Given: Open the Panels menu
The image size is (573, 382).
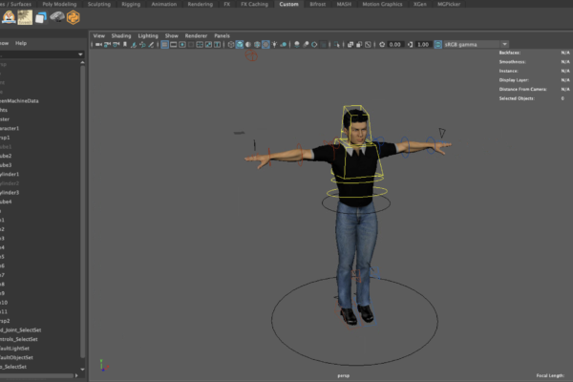Looking at the screenshot, I should (x=222, y=36).
